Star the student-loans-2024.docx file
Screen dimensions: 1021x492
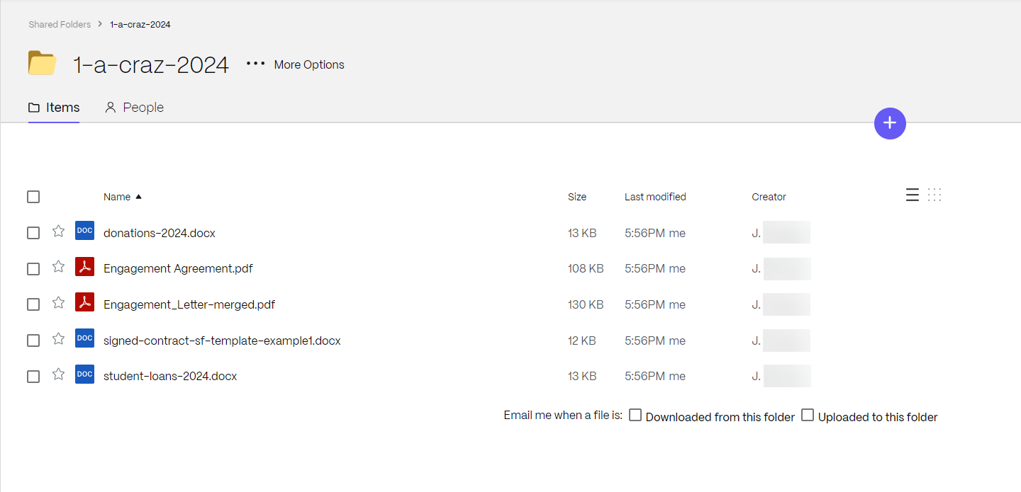59,374
